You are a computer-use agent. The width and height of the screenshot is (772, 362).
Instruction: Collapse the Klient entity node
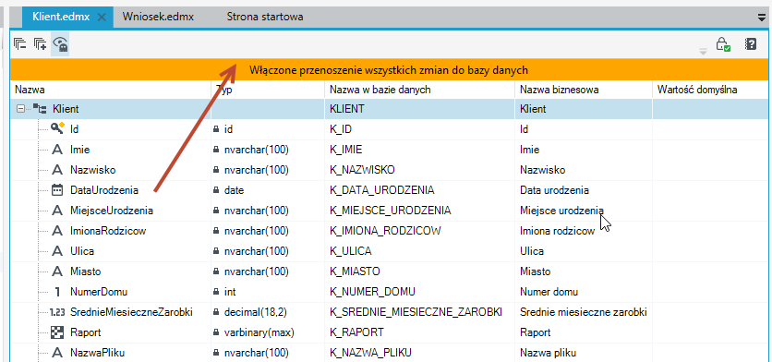point(20,109)
